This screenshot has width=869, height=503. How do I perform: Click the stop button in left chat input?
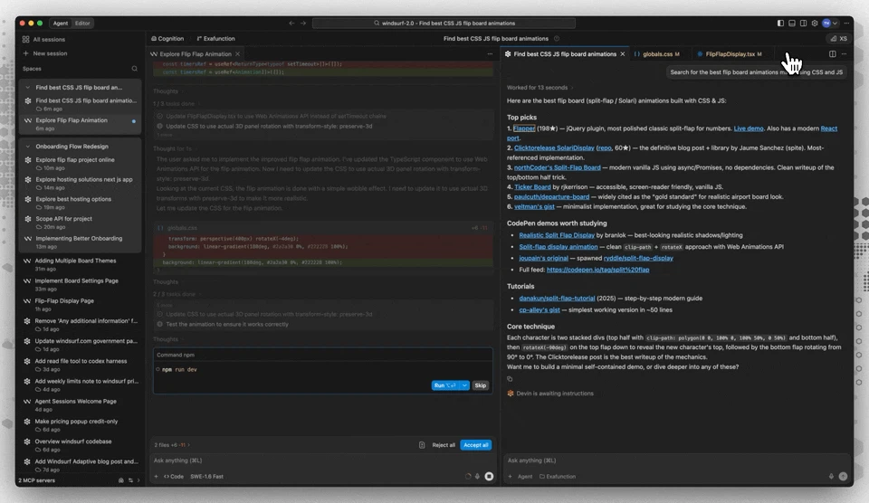(x=489, y=477)
